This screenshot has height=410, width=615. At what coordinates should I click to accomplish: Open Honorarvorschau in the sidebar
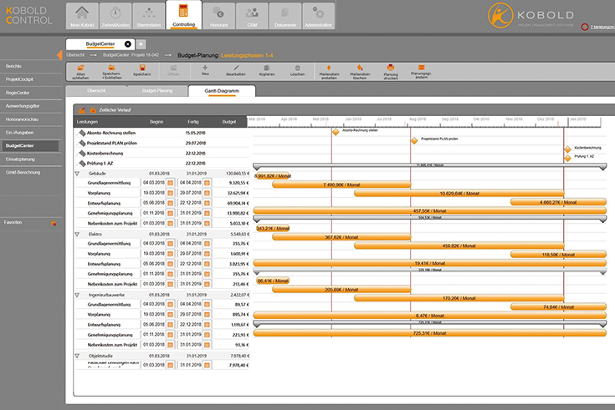[x=23, y=119]
